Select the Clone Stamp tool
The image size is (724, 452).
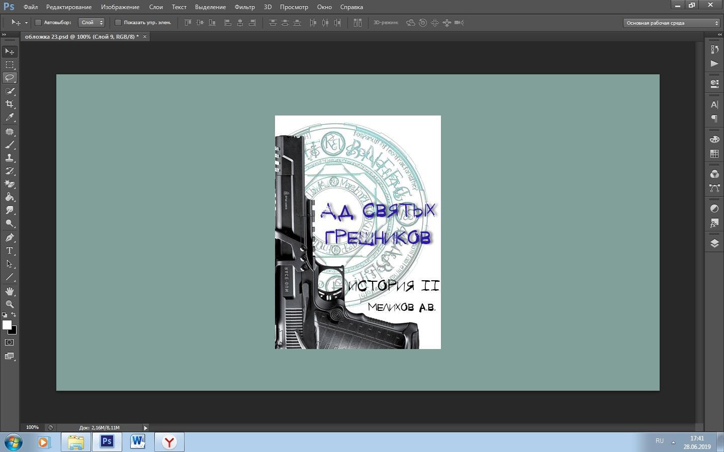point(10,158)
